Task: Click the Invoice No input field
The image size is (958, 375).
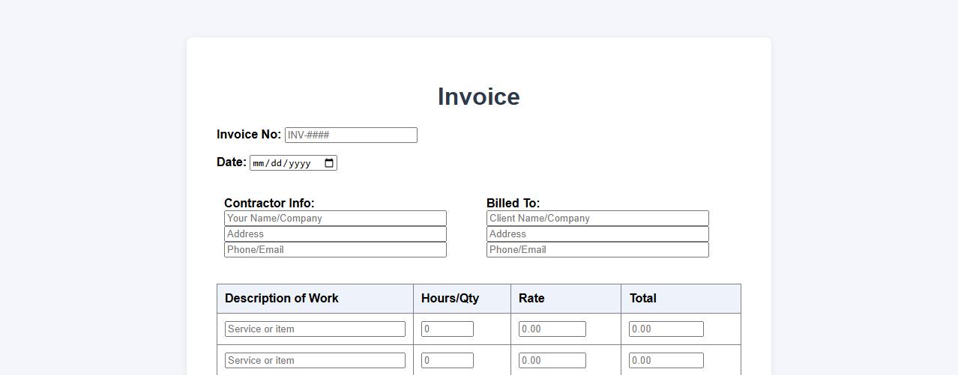Action: 351,135
